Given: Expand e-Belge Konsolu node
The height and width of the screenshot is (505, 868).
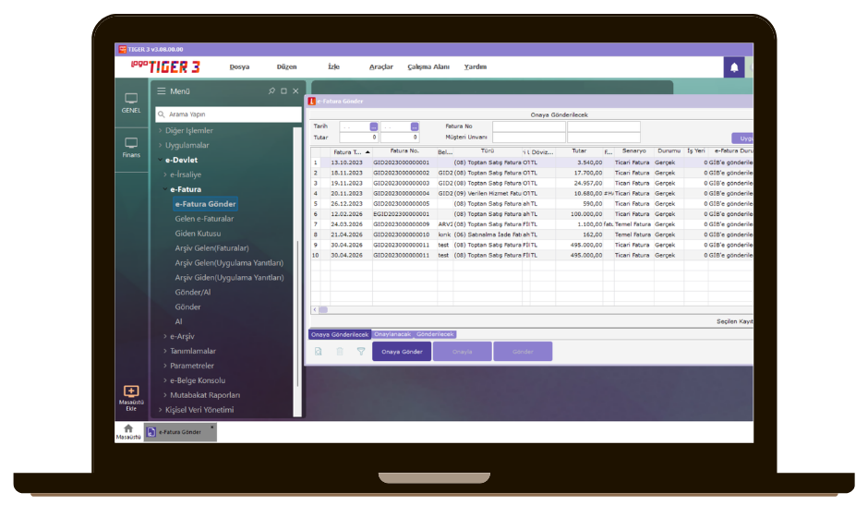Looking at the screenshot, I should pyautogui.click(x=165, y=380).
